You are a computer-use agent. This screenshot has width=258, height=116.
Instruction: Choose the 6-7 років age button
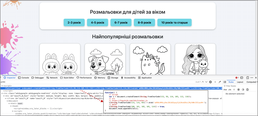click(121, 23)
